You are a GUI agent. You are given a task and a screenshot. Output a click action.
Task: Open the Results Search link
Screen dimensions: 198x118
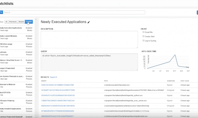click(53, 77)
